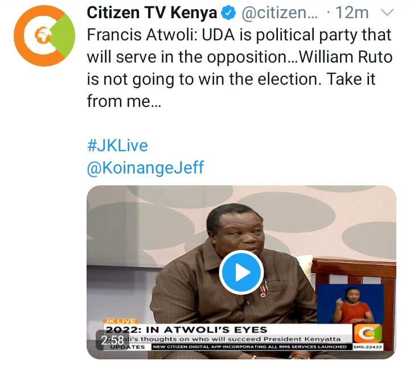
Task: Play the Atwoli interview video
Action: [241, 272]
